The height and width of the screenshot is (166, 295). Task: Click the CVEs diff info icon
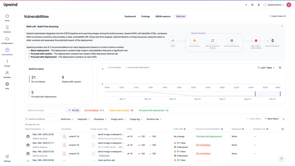185,129
